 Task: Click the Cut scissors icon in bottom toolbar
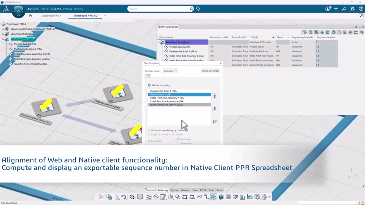coord(102,197)
